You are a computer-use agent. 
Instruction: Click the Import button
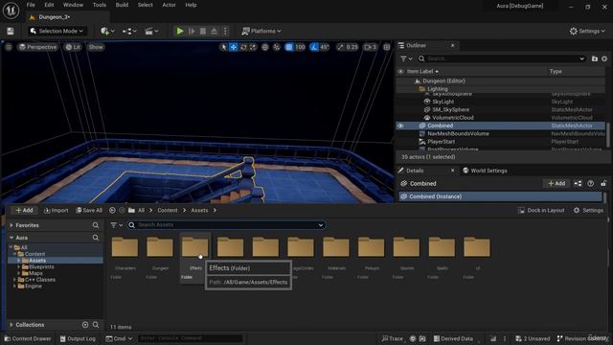pos(57,211)
